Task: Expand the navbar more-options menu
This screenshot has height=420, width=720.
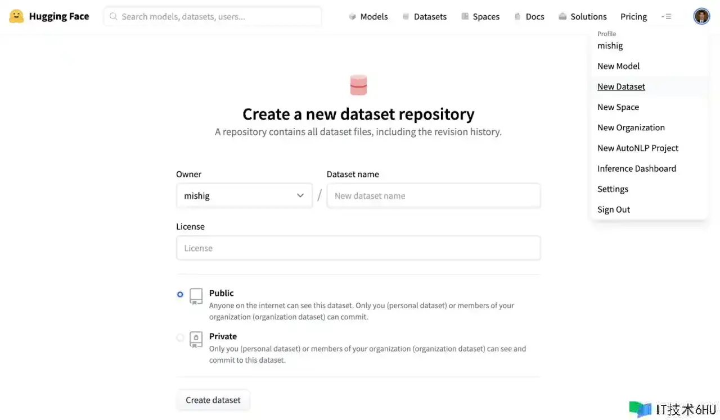Action: pyautogui.click(x=667, y=17)
